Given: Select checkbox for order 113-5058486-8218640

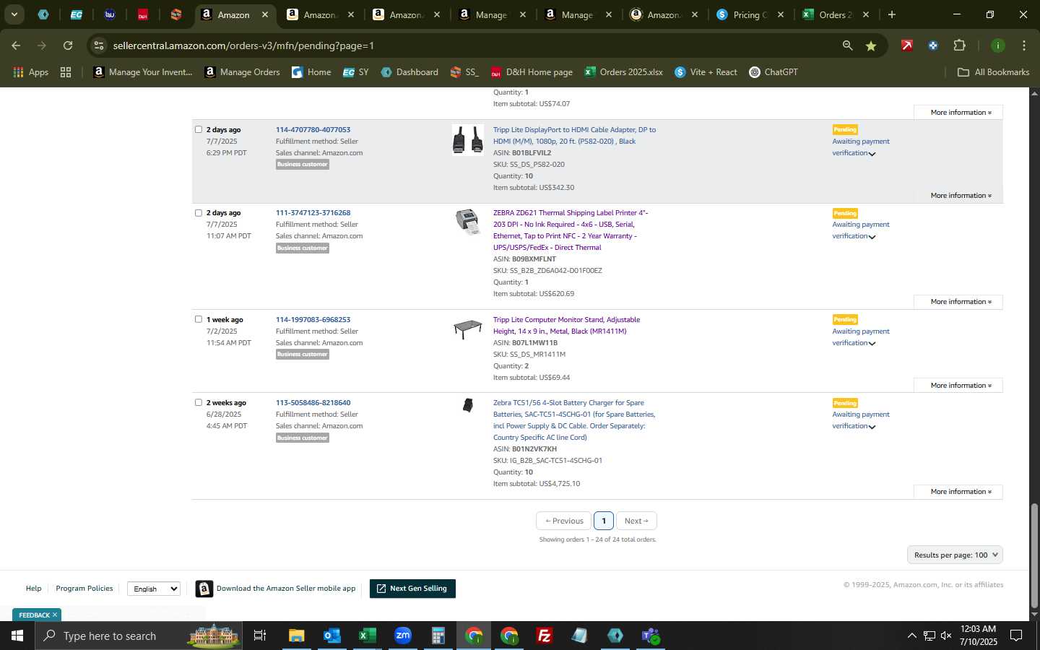Looking at the screenshot, I should pos(199,402).
